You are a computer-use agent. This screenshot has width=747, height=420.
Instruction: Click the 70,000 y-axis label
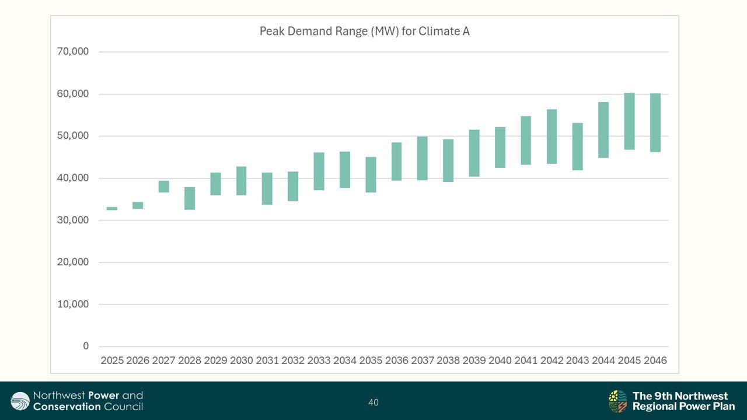point(73,51)
